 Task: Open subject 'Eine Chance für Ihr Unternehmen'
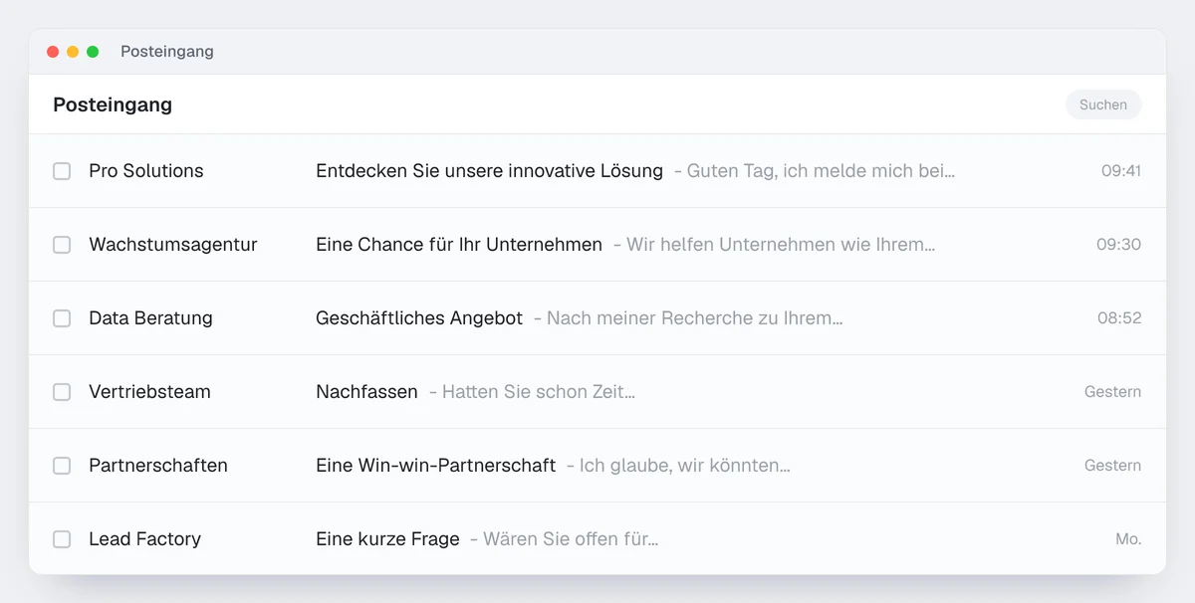459,245
